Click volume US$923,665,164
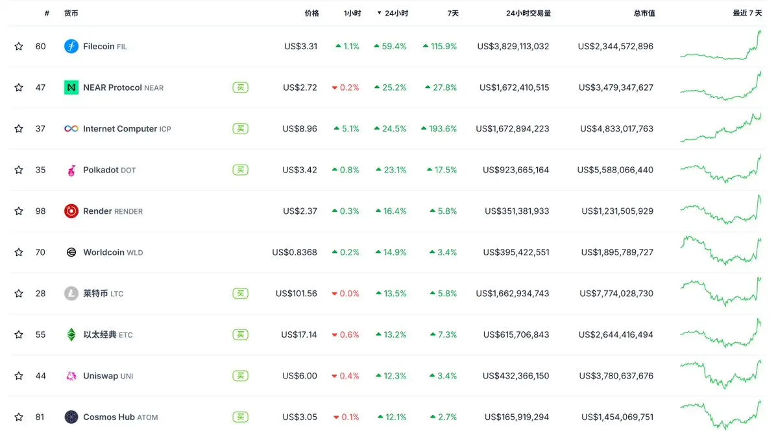 tap(515, 169)
